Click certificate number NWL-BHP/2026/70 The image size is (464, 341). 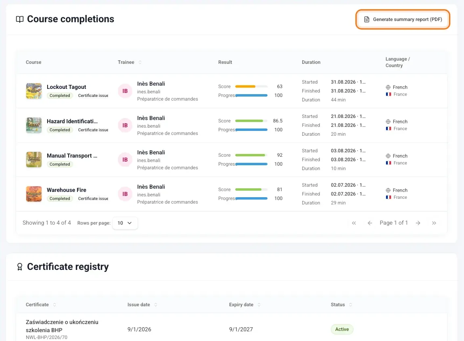[46, 337]
